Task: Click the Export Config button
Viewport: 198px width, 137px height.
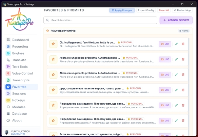Action: click(x=146, y=10)
